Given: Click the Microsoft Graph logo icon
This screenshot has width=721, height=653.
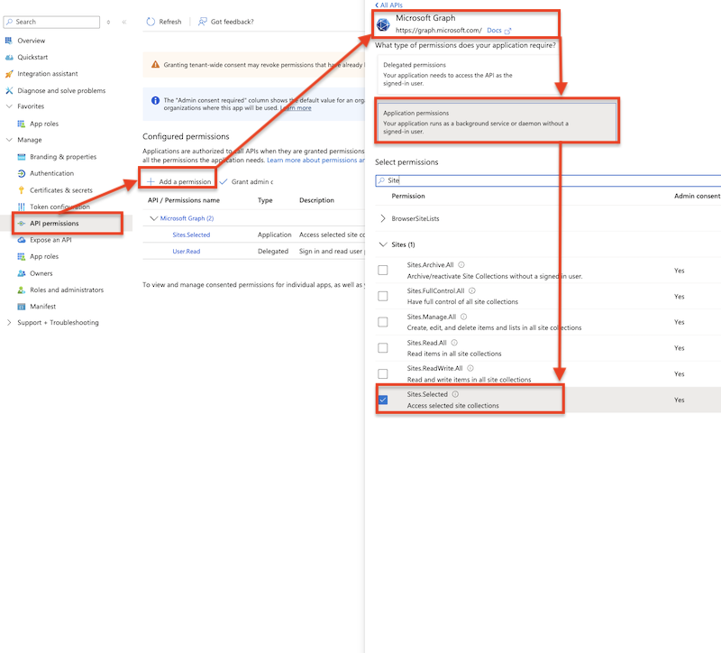Looking at the screenshot, I should click(383, 24).
